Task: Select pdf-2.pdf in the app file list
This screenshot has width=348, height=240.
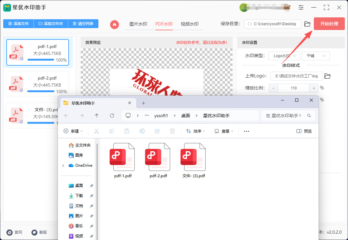Action: [x=38, y=84]
